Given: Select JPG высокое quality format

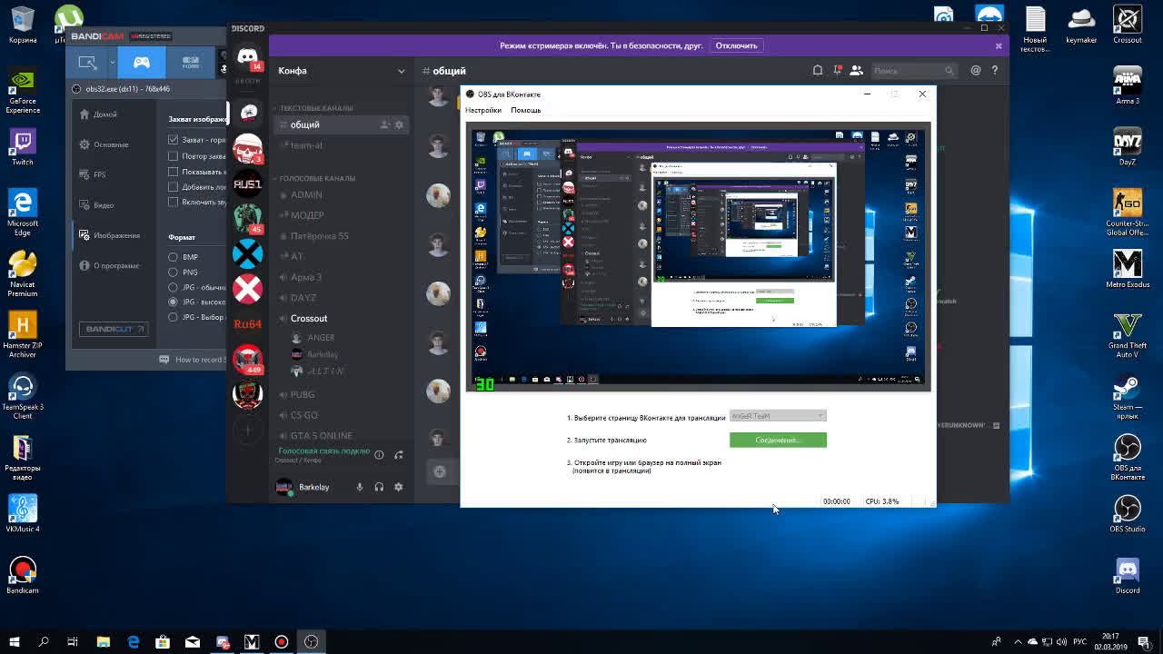Looking at the screenshot, I should pos(173,302).
